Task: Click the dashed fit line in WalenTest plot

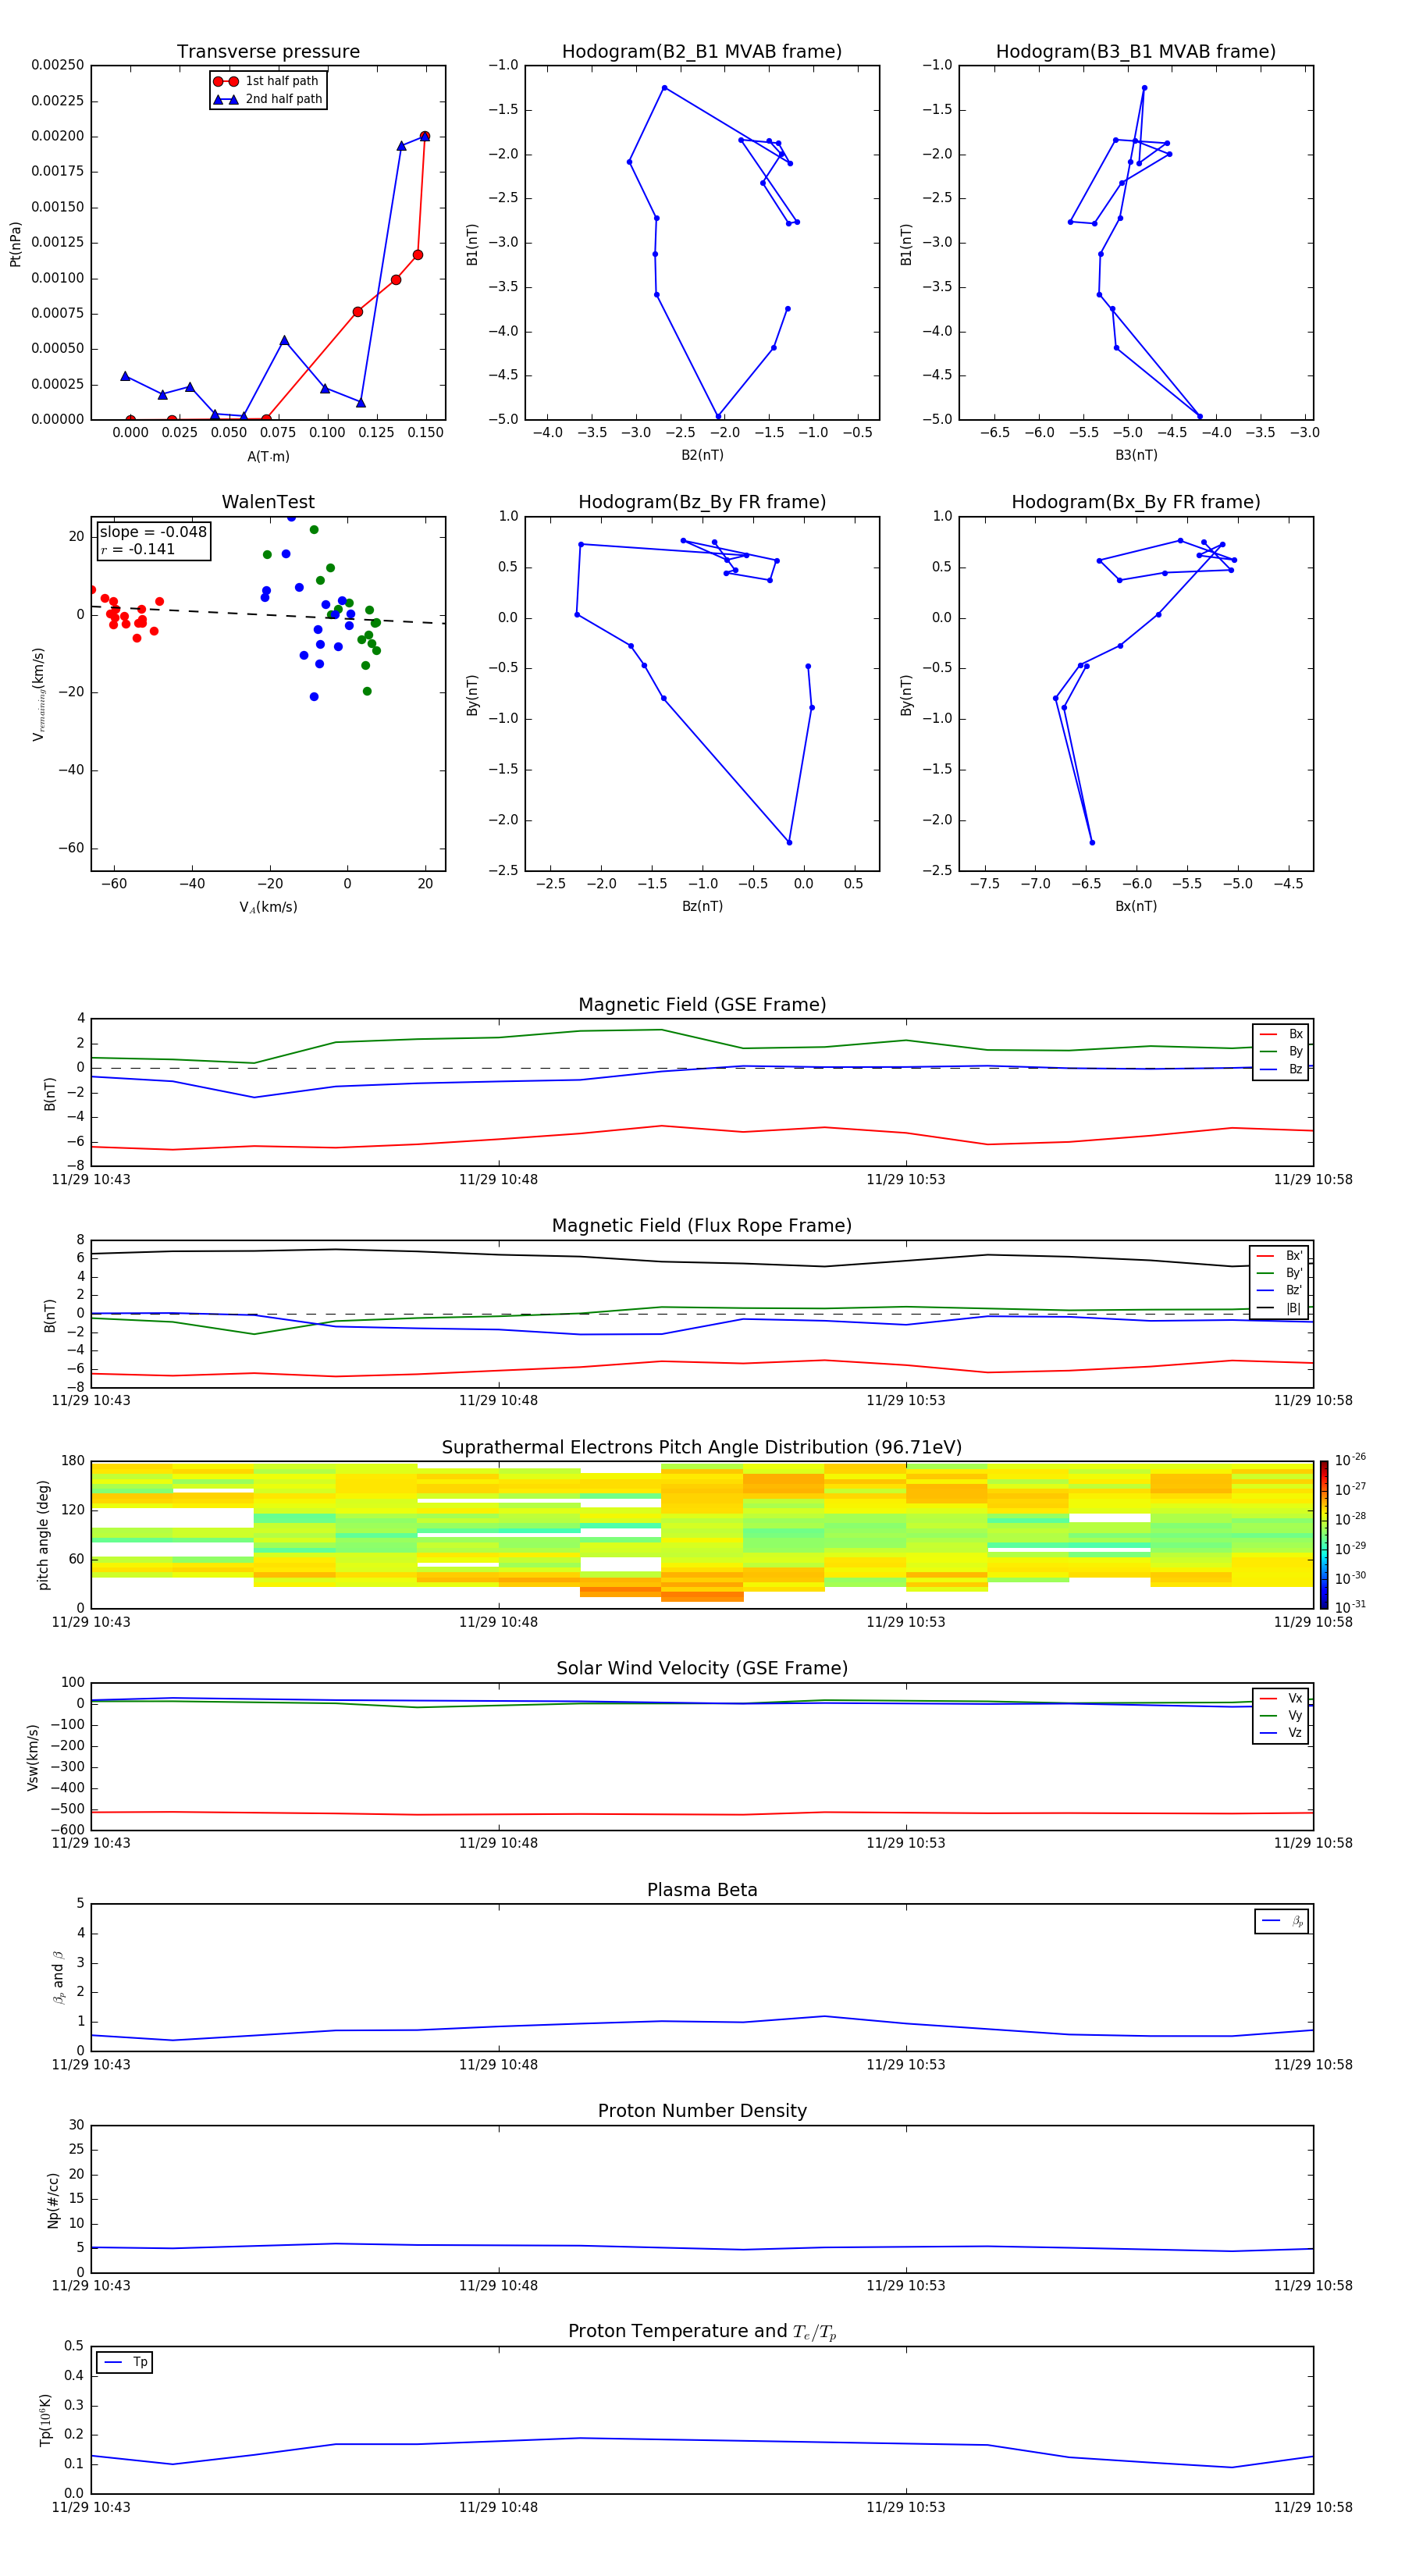Action: [268, 615]
